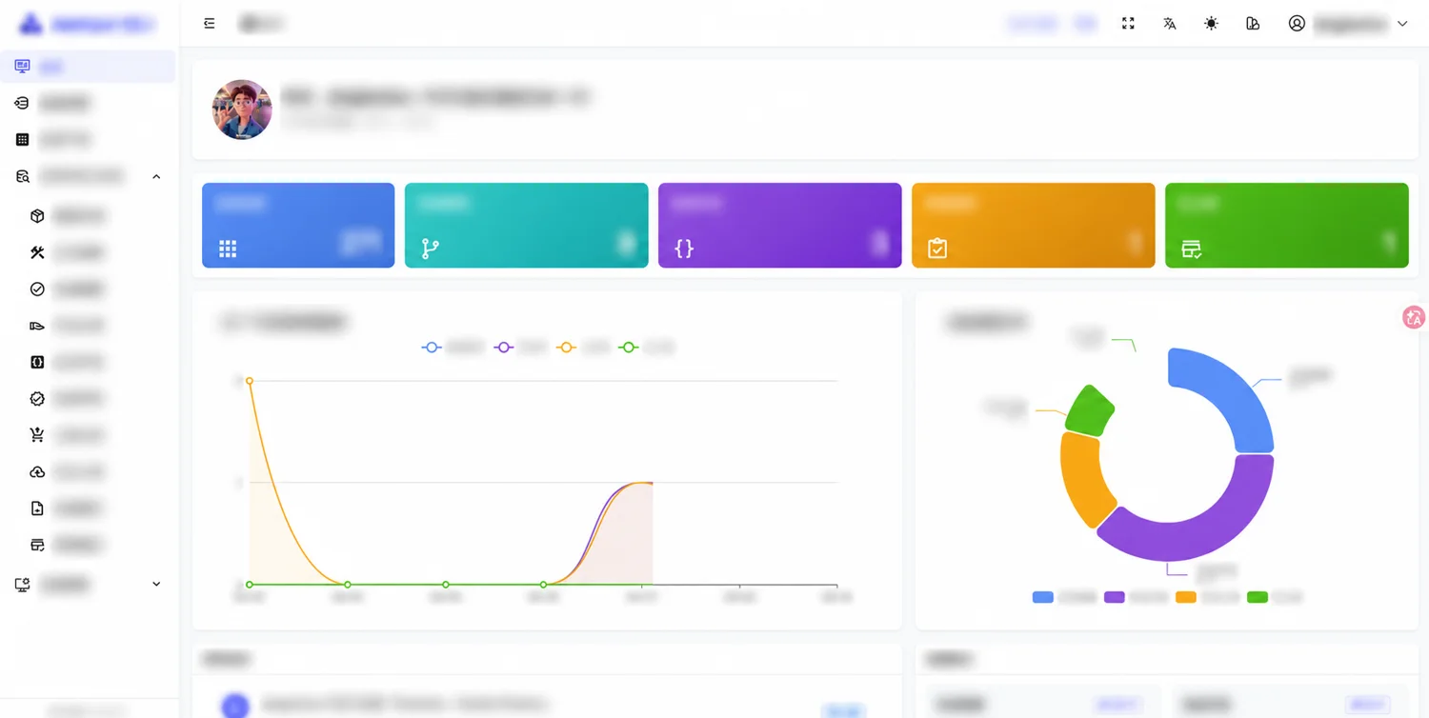
Task: Click the profile avatar picture
Action: point(242,110)
